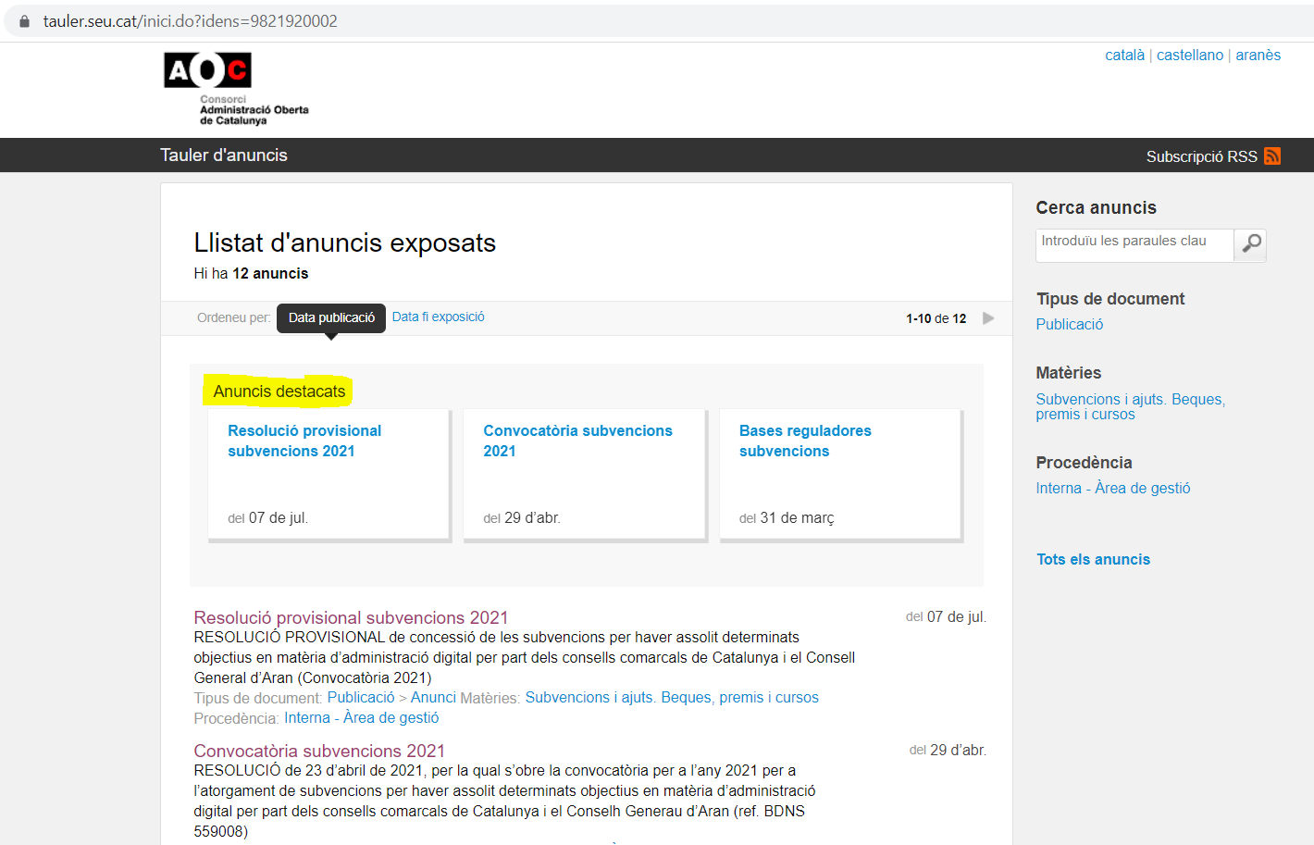
Task: Filter by Publicació document type
Action: (1069, 325)
